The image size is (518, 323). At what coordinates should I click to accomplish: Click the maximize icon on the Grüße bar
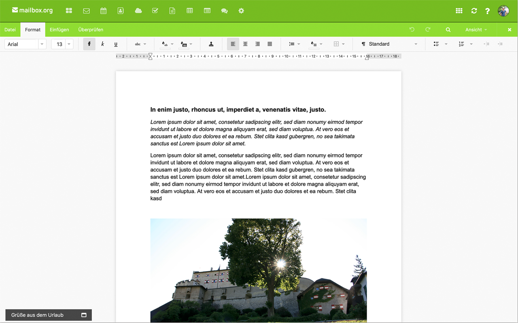tap(84, 315)
